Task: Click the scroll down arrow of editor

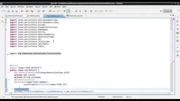Action: 172,91
